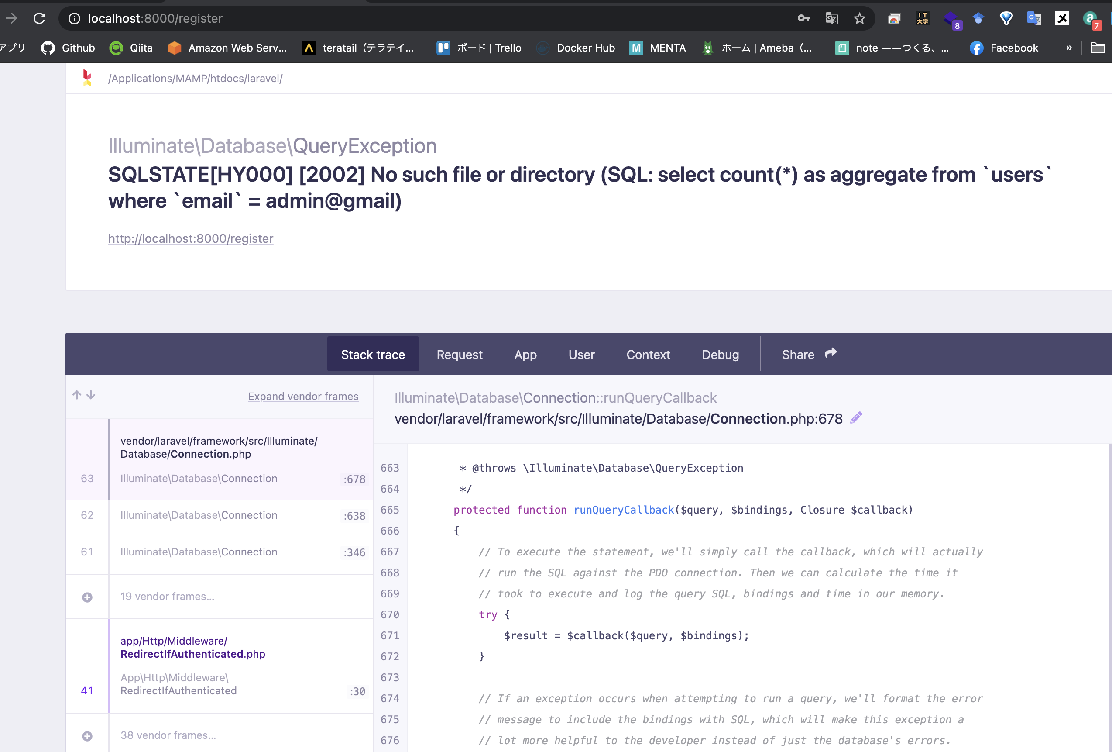
Task: Click the Ignition logo icon
Action: coord(87,78)
